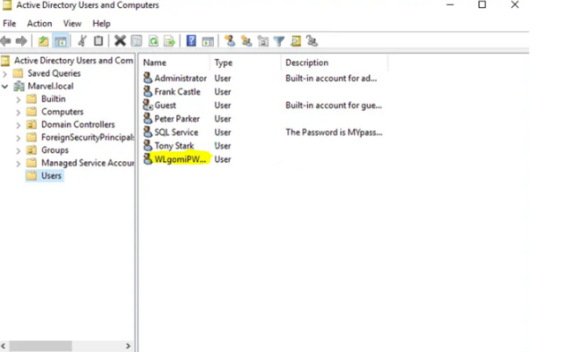Open the View menu
This screenshot has height=352, width=567.
coord(72,23)
